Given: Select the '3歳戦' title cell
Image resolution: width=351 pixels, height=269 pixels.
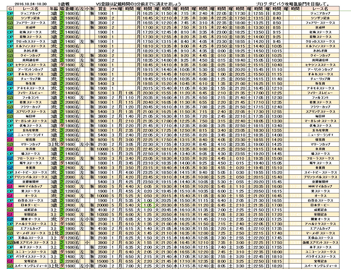Looking at the screenshot, I should (64, 4).
